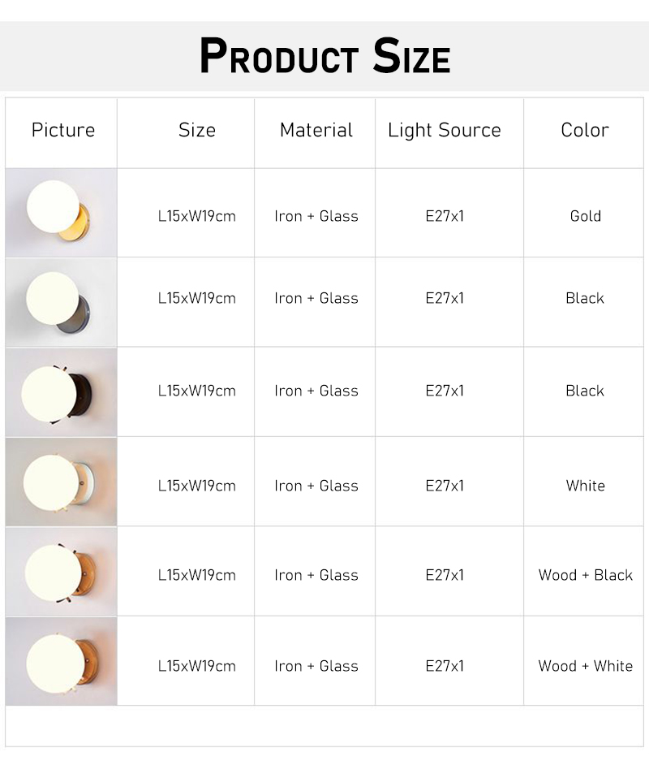Click the Light Source column header
The height and width of the screenshot is (761, 649).
tap(445, 130)
